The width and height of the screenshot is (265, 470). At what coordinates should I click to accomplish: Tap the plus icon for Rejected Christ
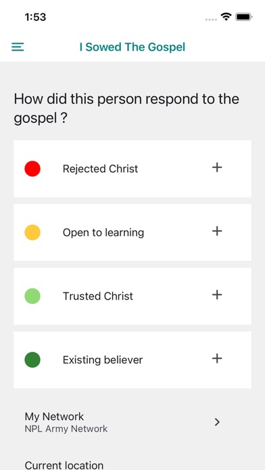click(217, 167)
